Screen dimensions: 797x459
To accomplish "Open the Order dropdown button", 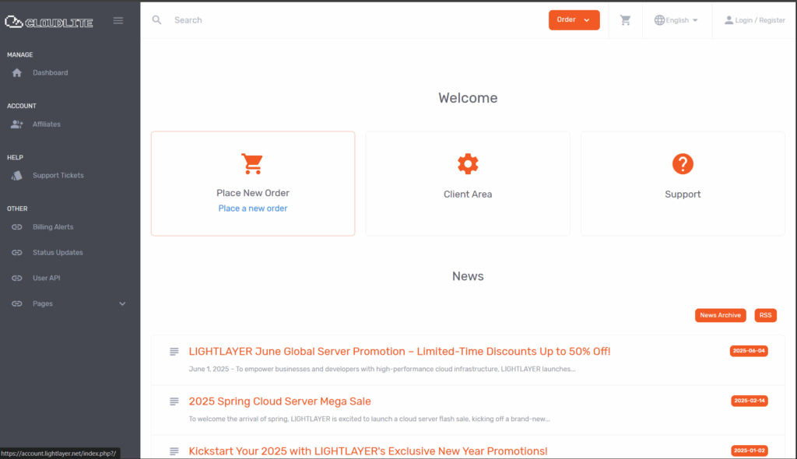I will point(574,19).
